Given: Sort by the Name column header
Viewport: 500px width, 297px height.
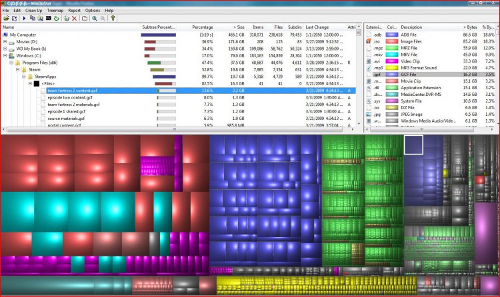Looking at the screenshot, I should click(x=70, y=27).
